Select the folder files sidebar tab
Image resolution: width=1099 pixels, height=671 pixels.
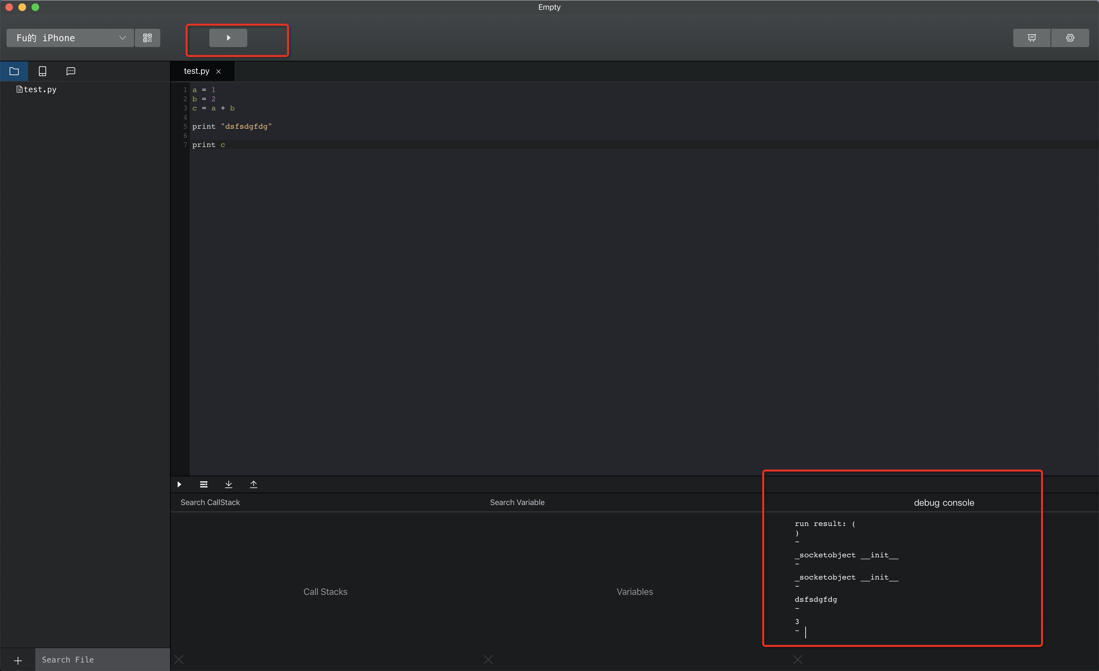coord(14,71)
